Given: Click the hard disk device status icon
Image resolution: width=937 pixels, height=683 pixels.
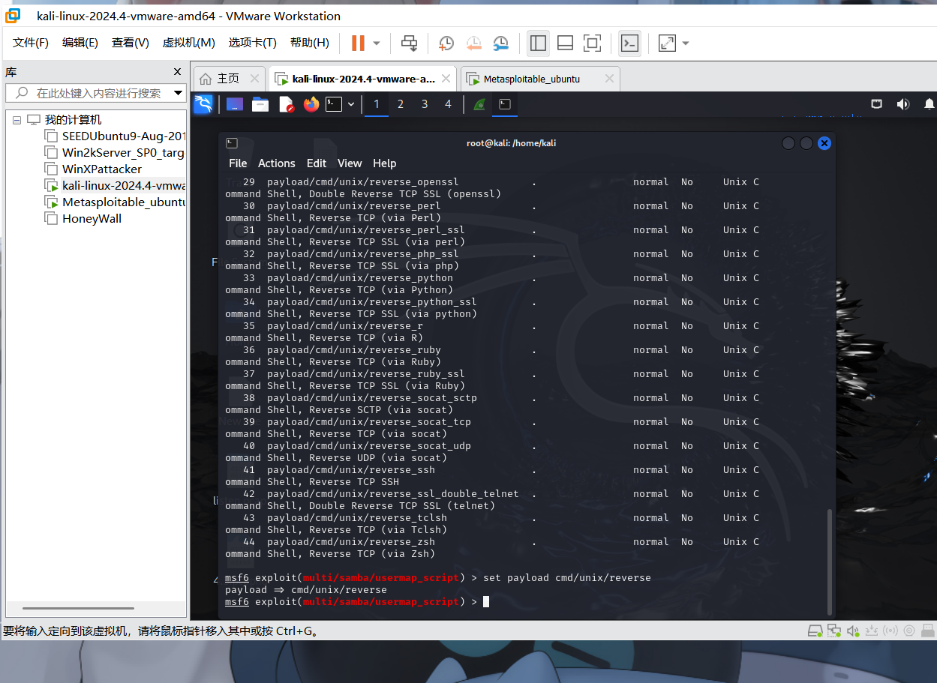Looking at the screenshot, I should click(x=815, y=631).
